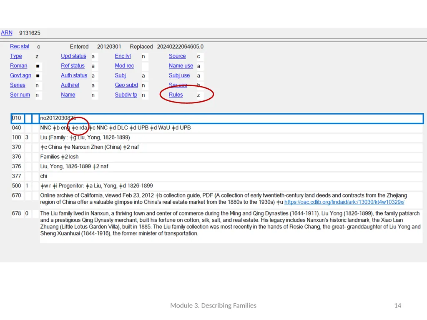Select the 376 field 'Liu, Yong, 1826-1899 ǂ2 naf'
This screenshot has width=427, height=320.
74,167
